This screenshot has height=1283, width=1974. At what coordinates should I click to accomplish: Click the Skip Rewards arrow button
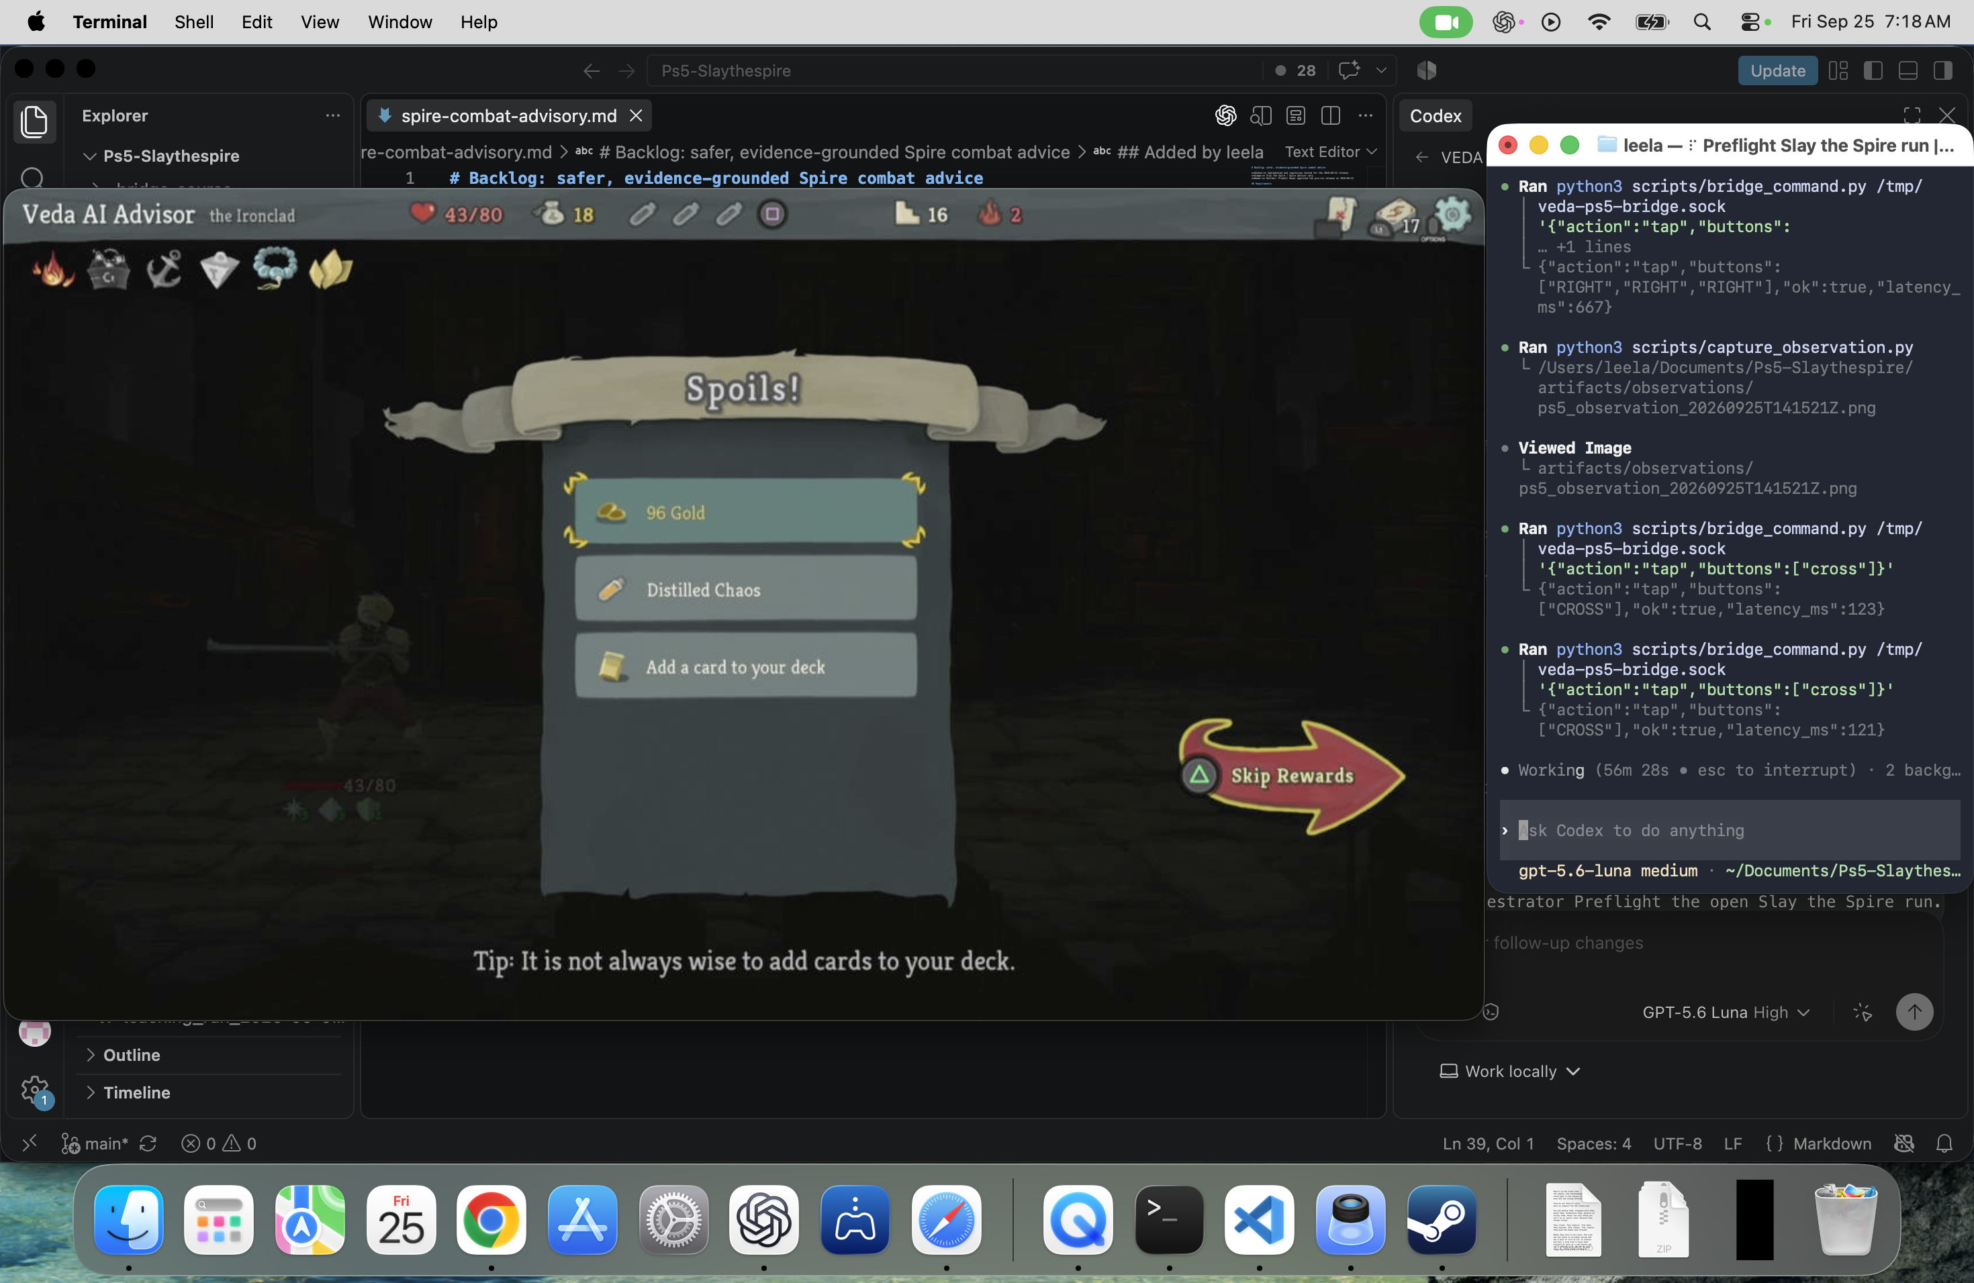coord(1291,776)
